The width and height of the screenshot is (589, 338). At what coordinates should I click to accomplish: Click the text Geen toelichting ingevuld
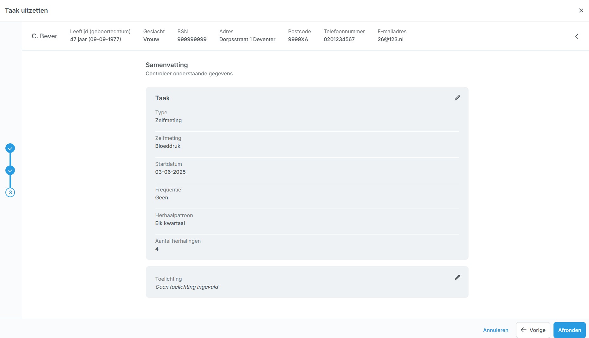tap(187, 287)
